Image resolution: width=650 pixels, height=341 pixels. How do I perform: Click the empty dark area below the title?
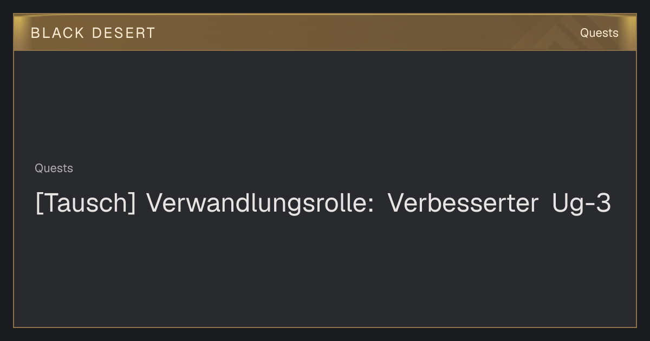coord(325,271)
